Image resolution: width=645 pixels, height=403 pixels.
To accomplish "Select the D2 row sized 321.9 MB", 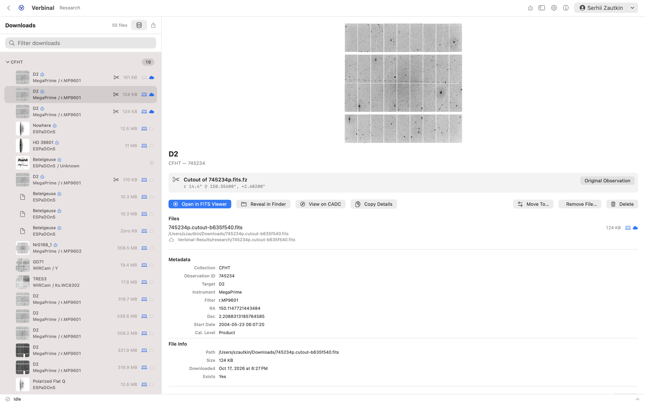I will click(x=81, y=350).
